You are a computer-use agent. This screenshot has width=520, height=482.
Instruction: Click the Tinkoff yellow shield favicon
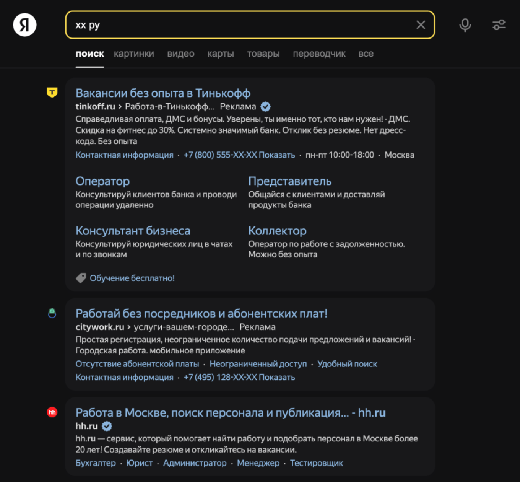[52, 92]
